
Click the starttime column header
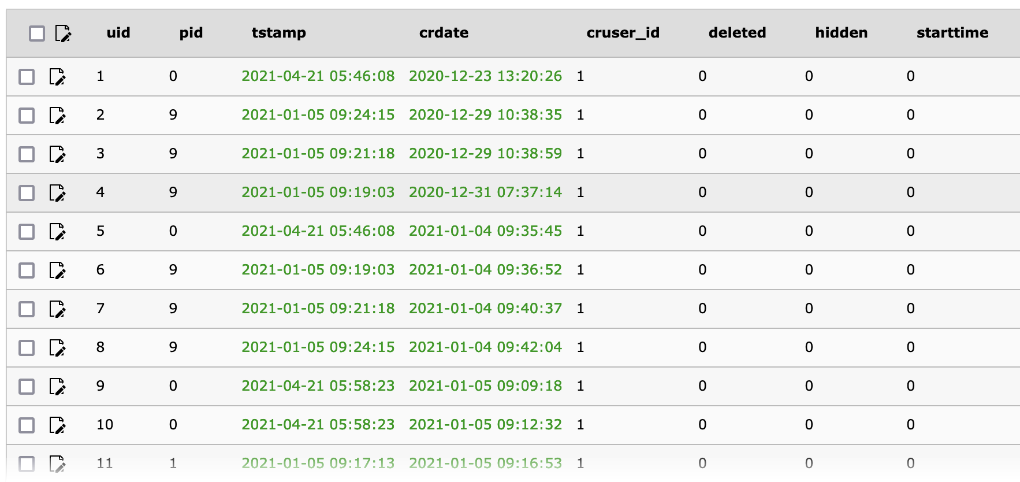coord(952,33)
